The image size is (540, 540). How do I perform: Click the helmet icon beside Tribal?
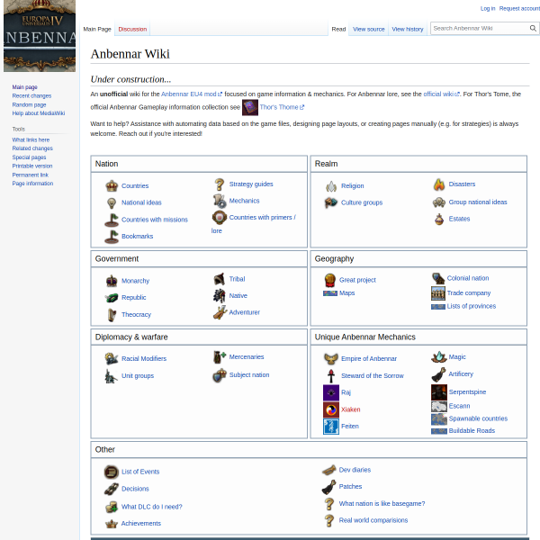220,279
